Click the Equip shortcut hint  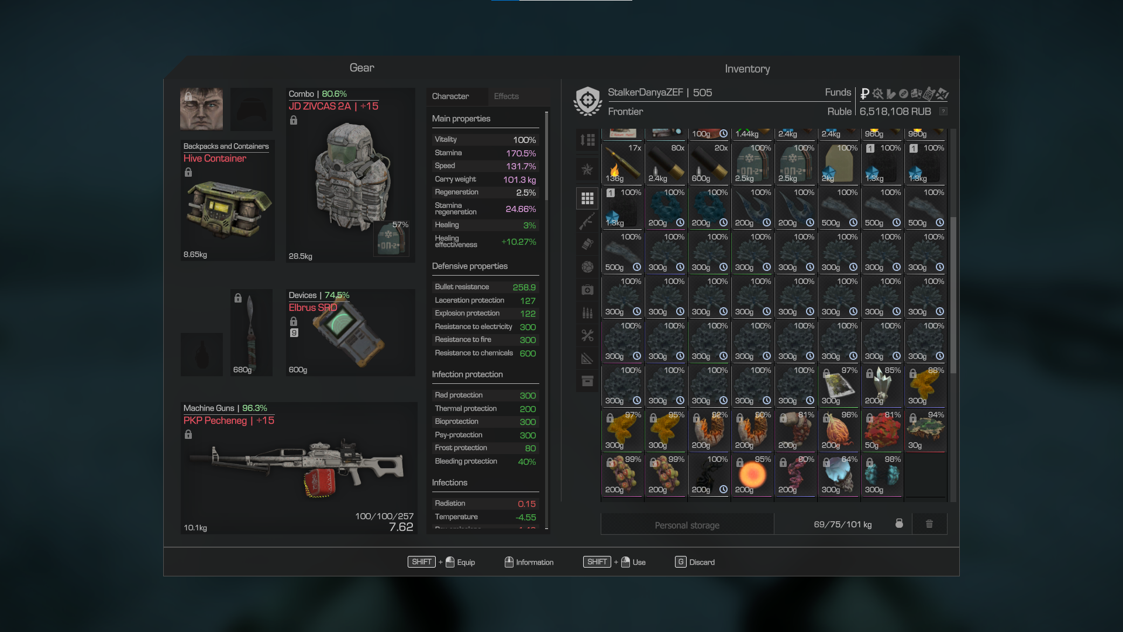pos(442,562)
